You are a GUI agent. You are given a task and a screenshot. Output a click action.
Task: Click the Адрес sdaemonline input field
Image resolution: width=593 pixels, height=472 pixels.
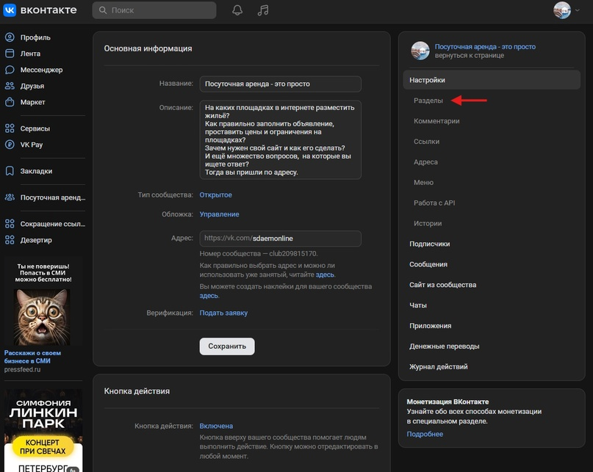(280, 239)
